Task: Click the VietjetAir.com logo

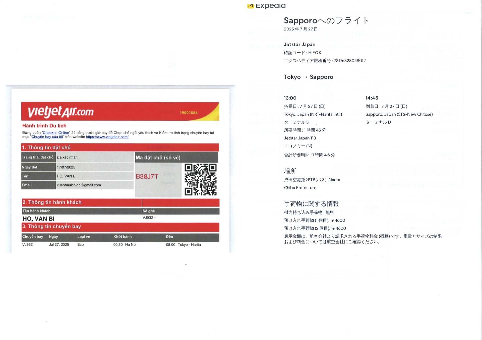Action: coord(61,111)
